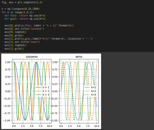The height and width of the screenshot is (130, 154).
Task: Select "k=1" label in seno legend
Action: [x=93, y=87]
